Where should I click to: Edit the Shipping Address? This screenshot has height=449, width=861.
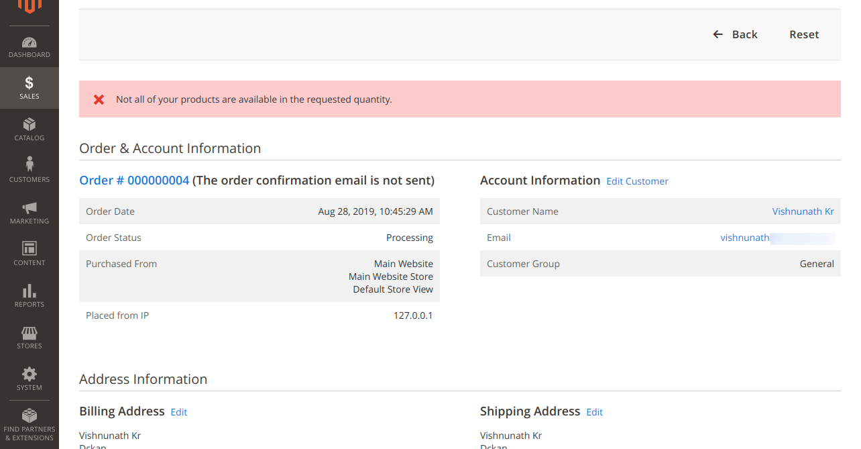[x=594, y=411]
